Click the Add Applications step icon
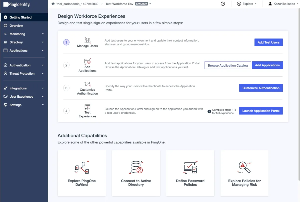300x202 pixels. point(87,61)
